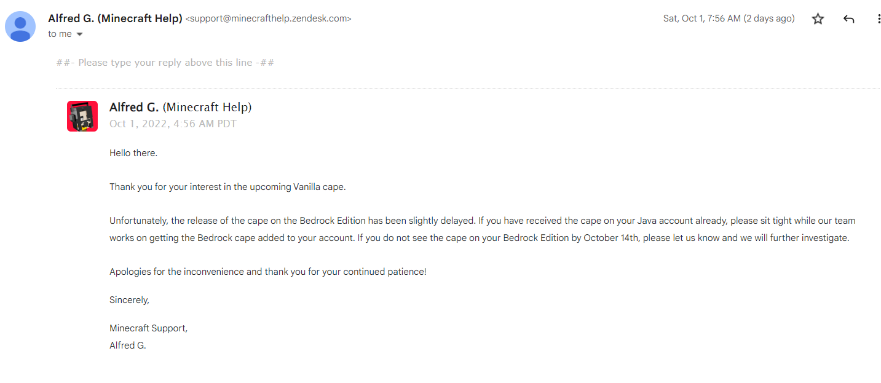Click bold "Alfred G." beside the Minecraft avatar
Viewport: 881px width, 383px height.
(x=134, y=108)
